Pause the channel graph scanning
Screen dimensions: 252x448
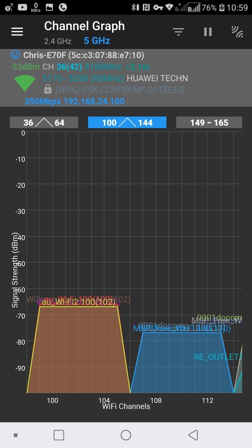(208, 32)
